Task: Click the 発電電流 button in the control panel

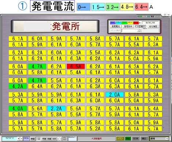Action: pyautogui.click(x=116, y=26)
